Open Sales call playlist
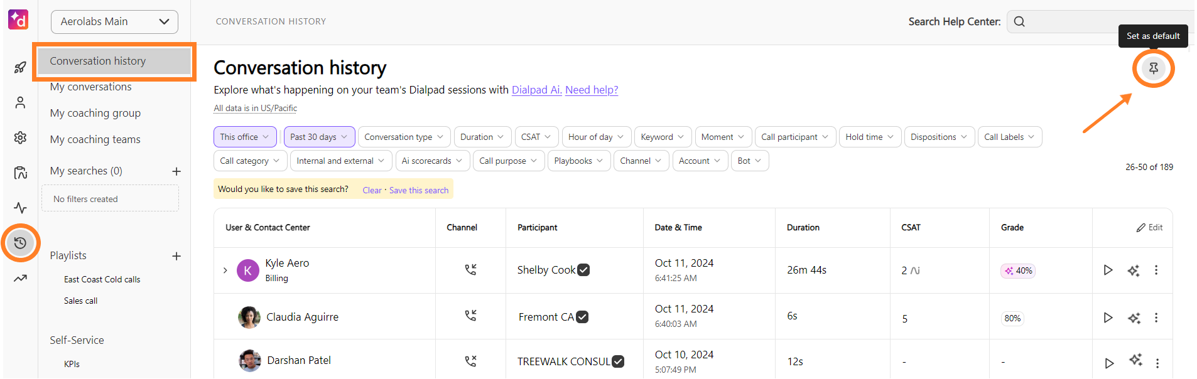 coord(81,301)
